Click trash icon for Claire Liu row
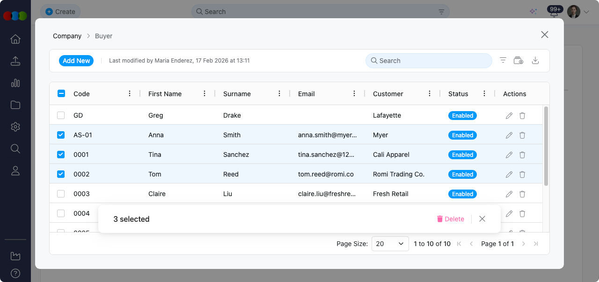This screenshot has width=599, height=282. [x=522, y=194]
